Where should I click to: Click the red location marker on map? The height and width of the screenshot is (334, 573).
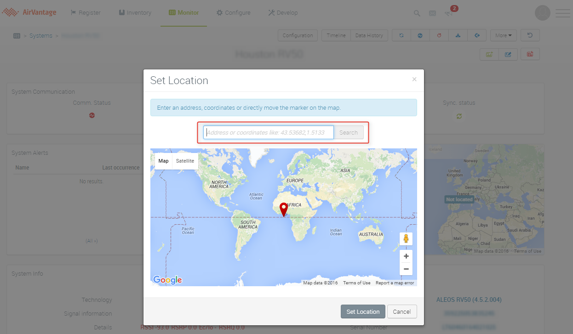(x=284, y=209)
